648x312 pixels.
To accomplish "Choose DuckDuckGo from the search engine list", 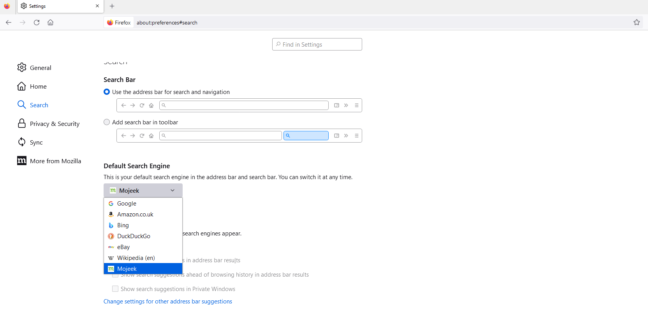I will click(x=134, y=236).
